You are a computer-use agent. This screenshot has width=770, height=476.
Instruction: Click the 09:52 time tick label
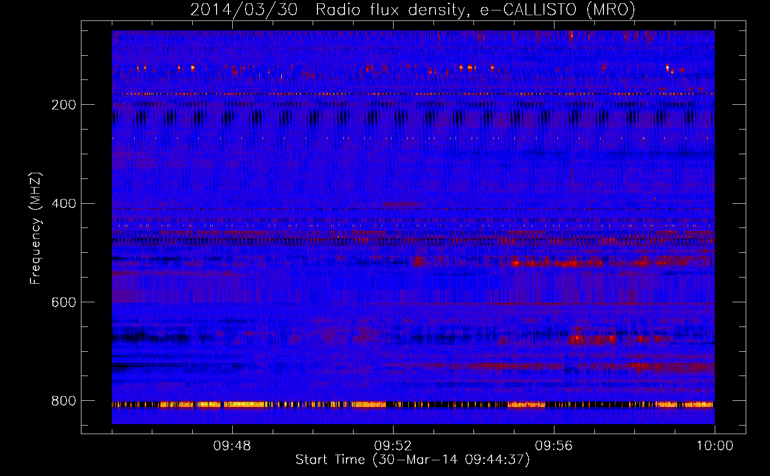393,446
